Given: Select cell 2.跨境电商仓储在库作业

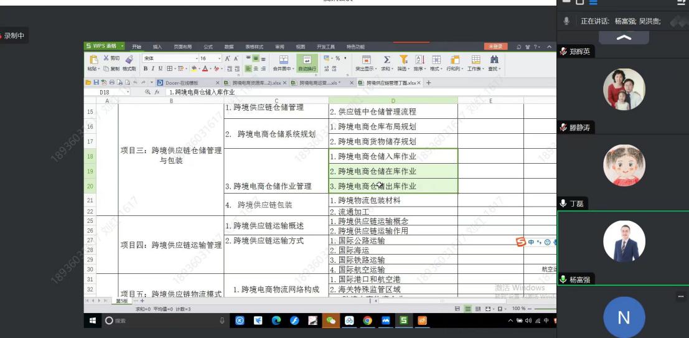Looking at the screenshot, I should point(393,171).
